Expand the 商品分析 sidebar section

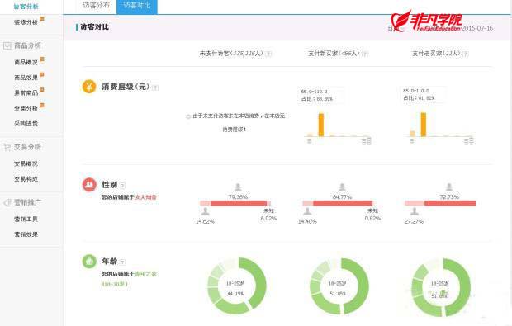pyautogui.click(x=27, y=45)
